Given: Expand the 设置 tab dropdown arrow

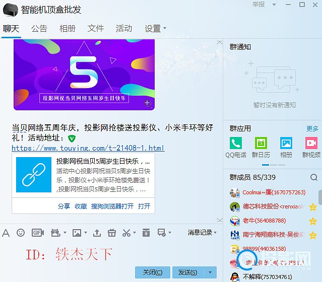Looking at the screenshot, I should [165, 28].
